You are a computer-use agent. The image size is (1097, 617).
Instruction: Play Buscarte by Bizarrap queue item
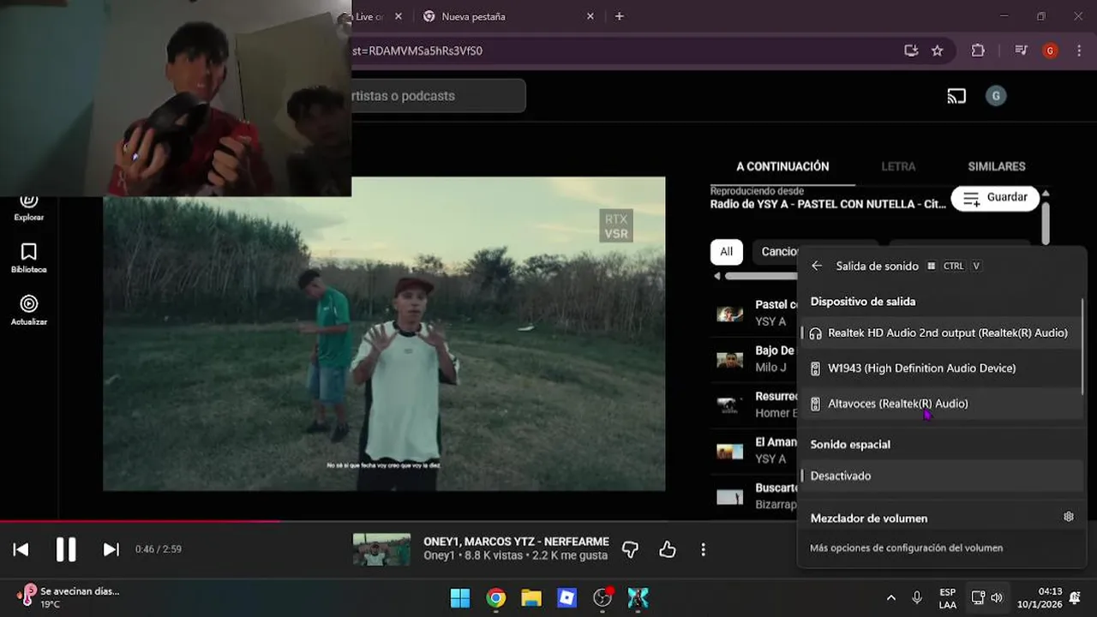(754, 496)
